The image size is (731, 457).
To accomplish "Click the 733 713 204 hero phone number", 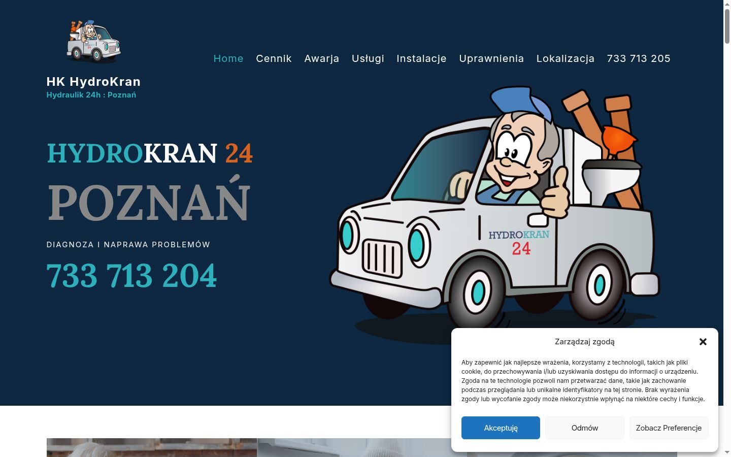I will coord(131,276).
